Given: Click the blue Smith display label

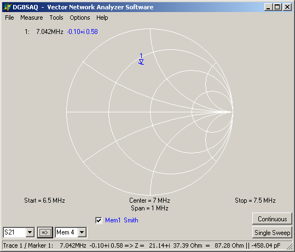Looking at the screenshot, I should (131, 220).
